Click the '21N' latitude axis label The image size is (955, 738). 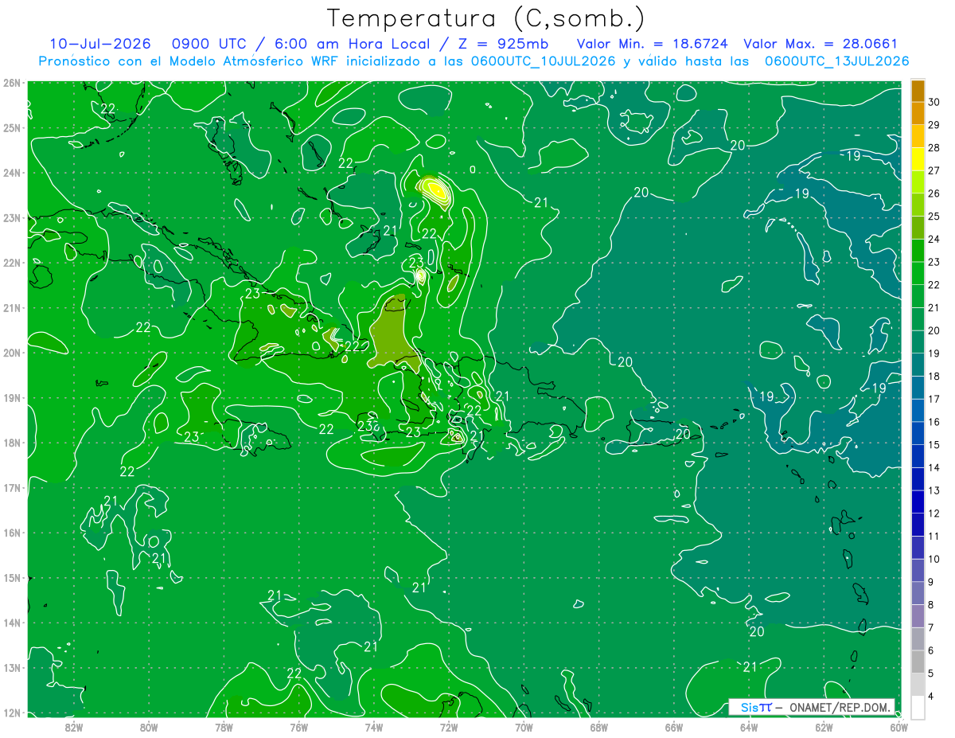tap(12, 307)
